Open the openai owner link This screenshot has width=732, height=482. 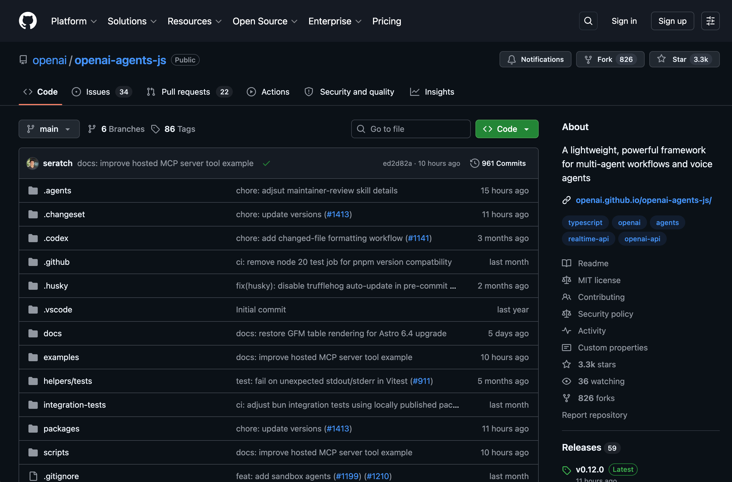(x=50, y=60)
